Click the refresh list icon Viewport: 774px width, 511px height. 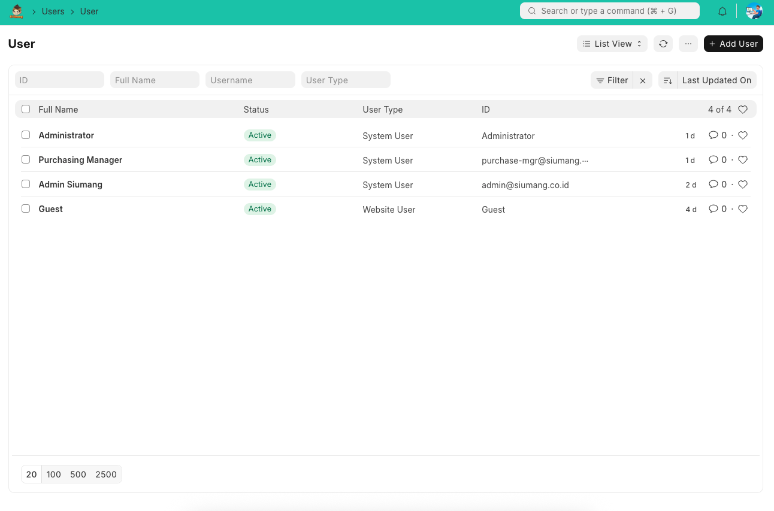pyautogui.click(x=663, y=44)
